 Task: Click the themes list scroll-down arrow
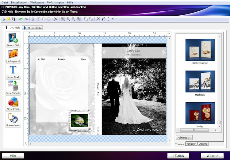click(x=219, y=126)
